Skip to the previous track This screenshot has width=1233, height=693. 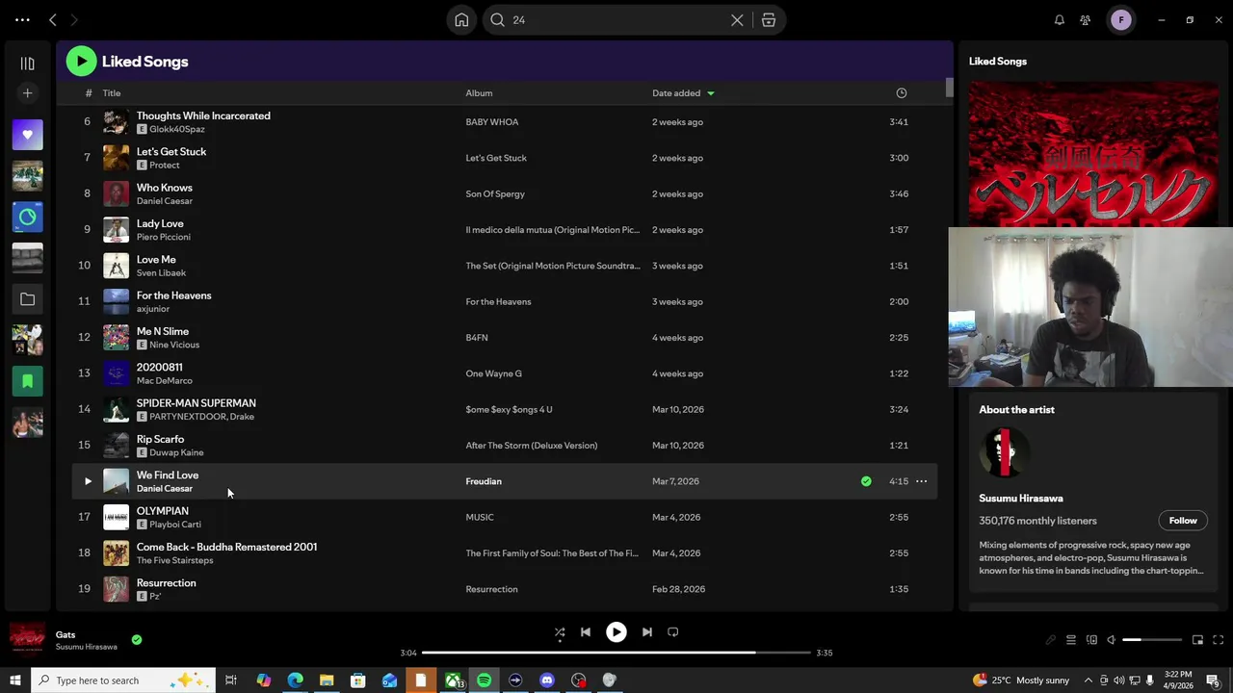click(586, 632)
